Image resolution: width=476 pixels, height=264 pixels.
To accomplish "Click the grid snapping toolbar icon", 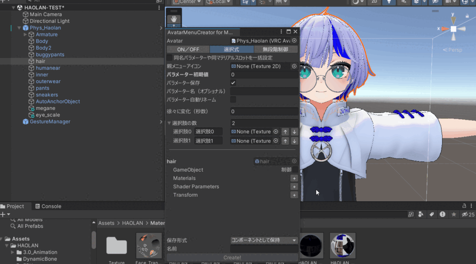I will click(245, 2).
